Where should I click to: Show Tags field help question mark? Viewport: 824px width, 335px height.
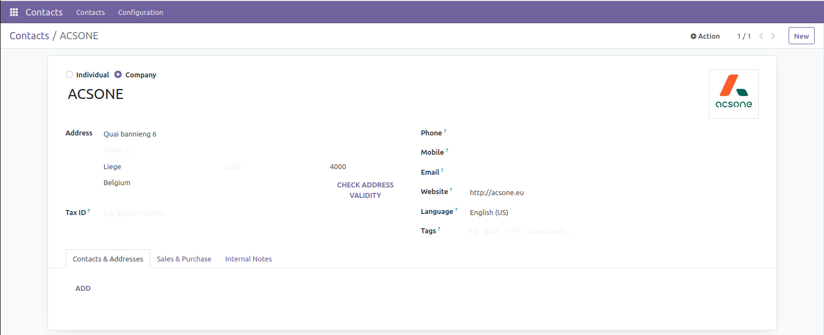(x=439, y=229)
